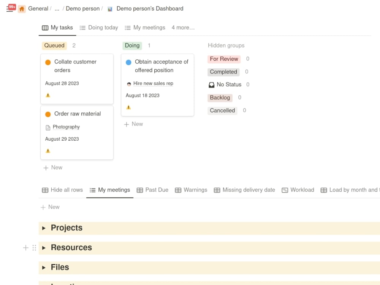Viewport: 380px width, 285px height.
Task: Show the Completed hidden group
Action: coord(223,72)
